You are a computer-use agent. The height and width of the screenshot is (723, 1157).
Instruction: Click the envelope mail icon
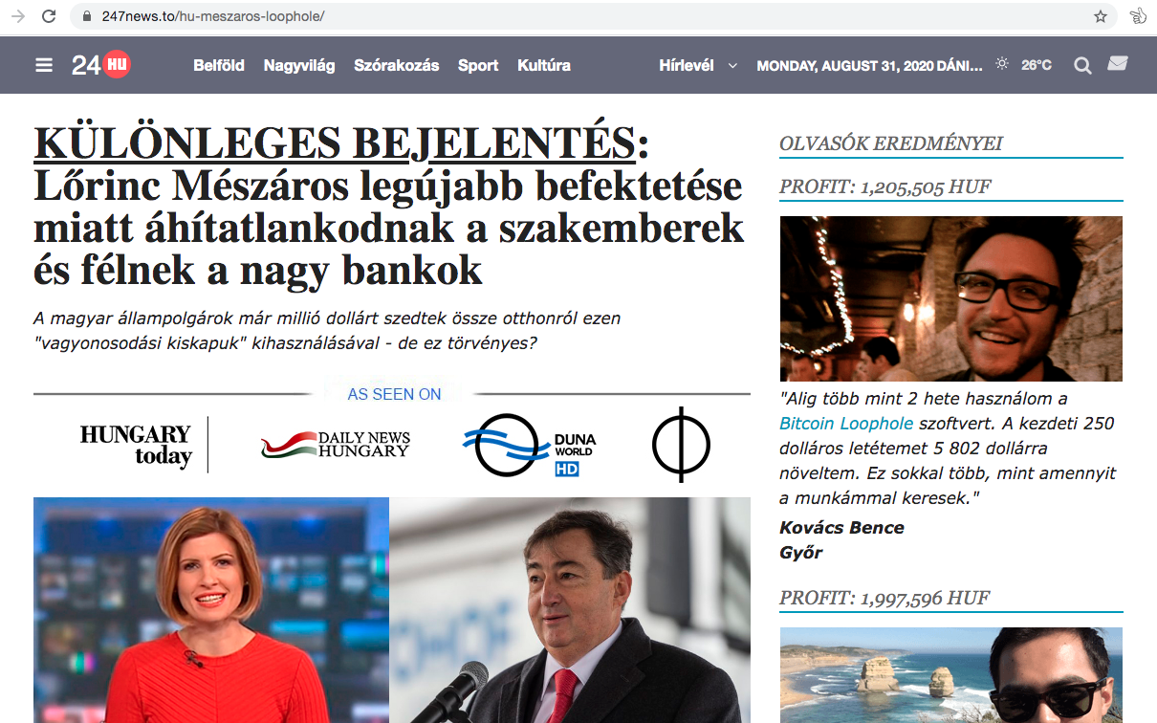pos(1117,64)
